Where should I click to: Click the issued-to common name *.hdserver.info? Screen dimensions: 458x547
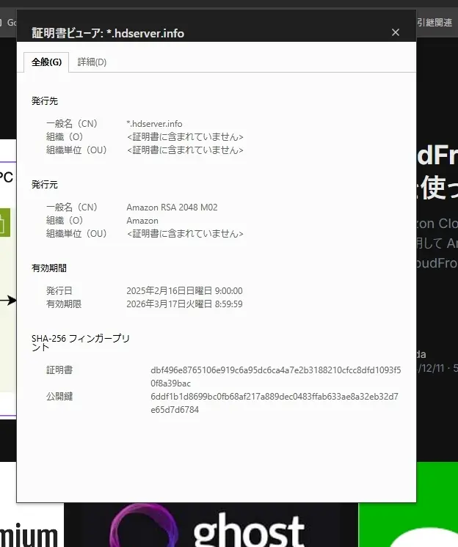click(x=154, y=124)
